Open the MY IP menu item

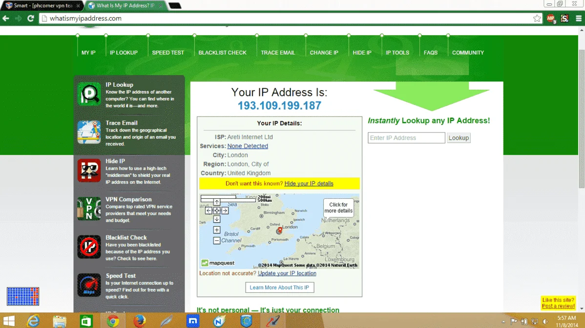coord(88,53)
